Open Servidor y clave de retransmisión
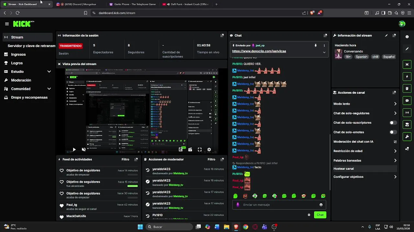 click(31, 46)
